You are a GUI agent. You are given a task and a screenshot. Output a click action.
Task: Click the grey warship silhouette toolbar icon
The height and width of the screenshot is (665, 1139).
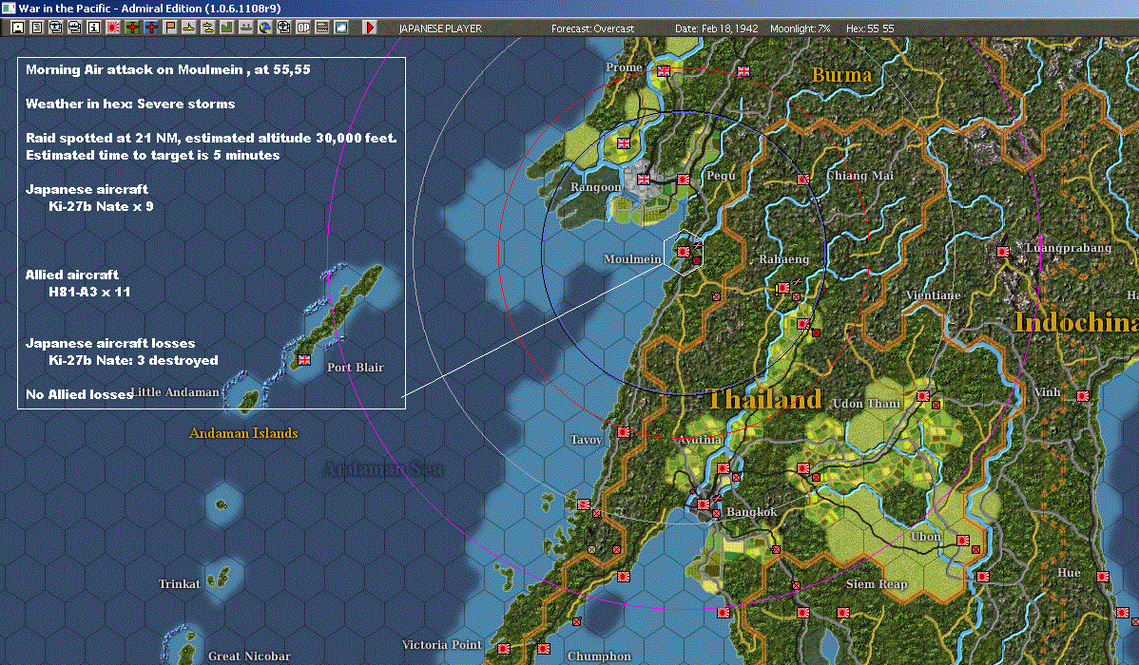coord(246,28)
